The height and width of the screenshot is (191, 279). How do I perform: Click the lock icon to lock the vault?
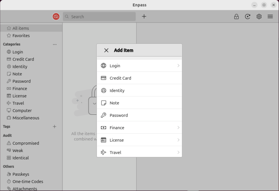pyautogui.click(x=236, y=17)
